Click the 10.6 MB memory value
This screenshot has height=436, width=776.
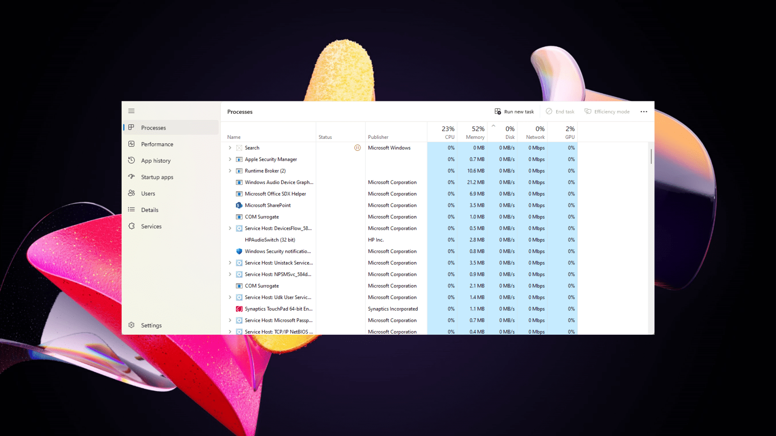[x=476, y=171]
